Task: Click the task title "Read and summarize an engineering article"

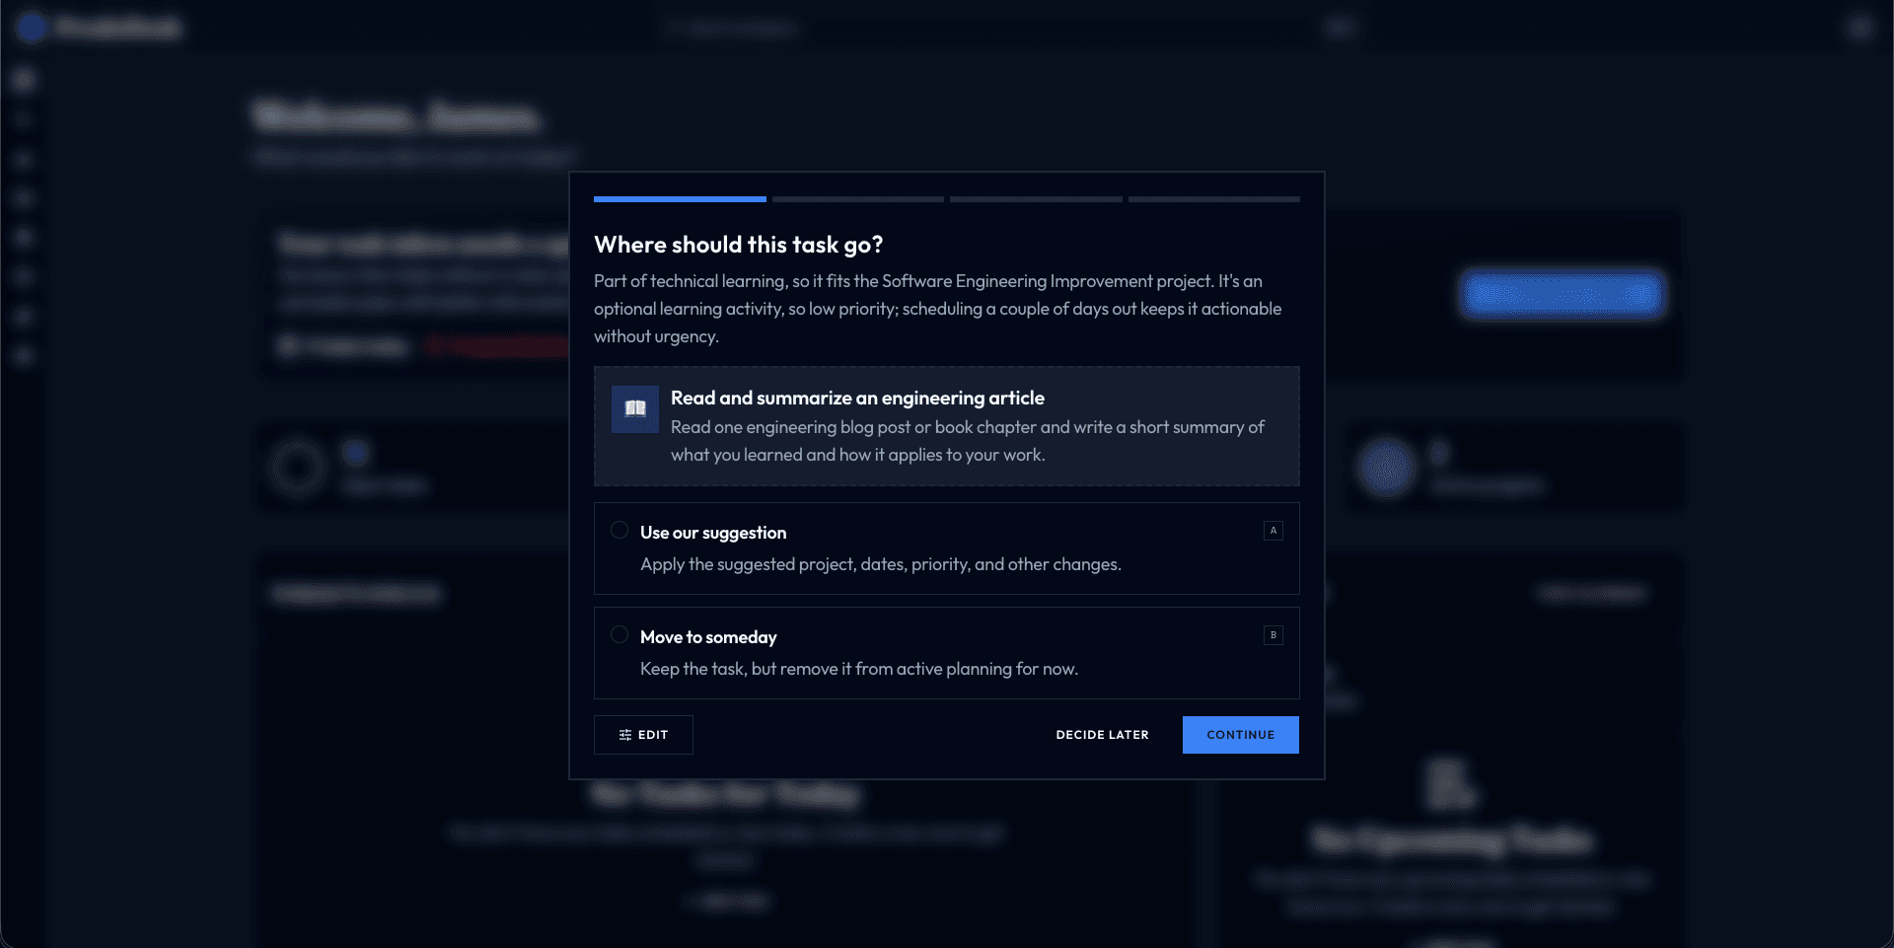Action: click(857, 398)
